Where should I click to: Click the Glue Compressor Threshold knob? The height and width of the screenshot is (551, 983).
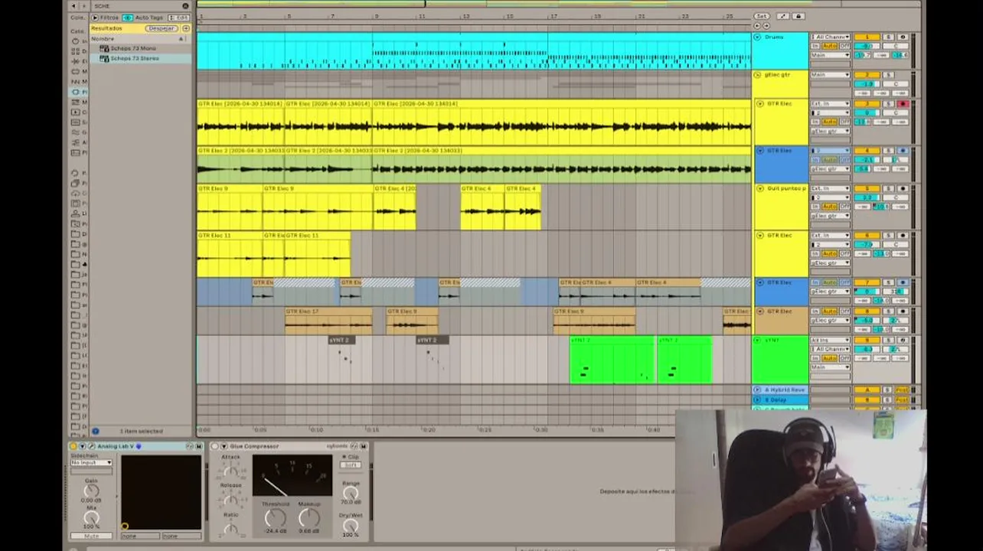[x=276, y=519]
